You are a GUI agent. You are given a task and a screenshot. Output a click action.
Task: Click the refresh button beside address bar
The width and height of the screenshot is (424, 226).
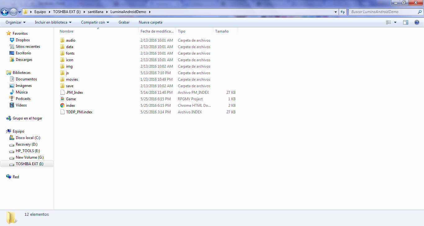click(343, 12)
